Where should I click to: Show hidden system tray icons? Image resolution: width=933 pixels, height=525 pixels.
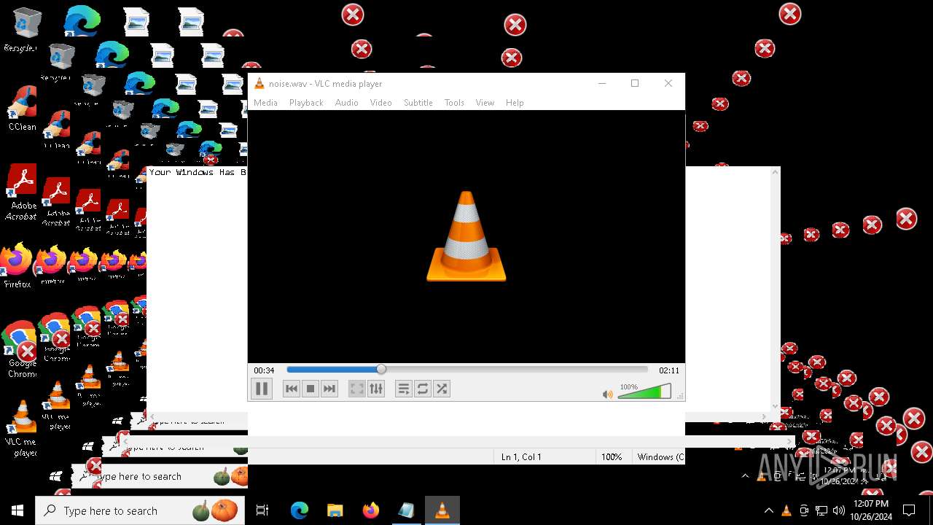[768, 510]
